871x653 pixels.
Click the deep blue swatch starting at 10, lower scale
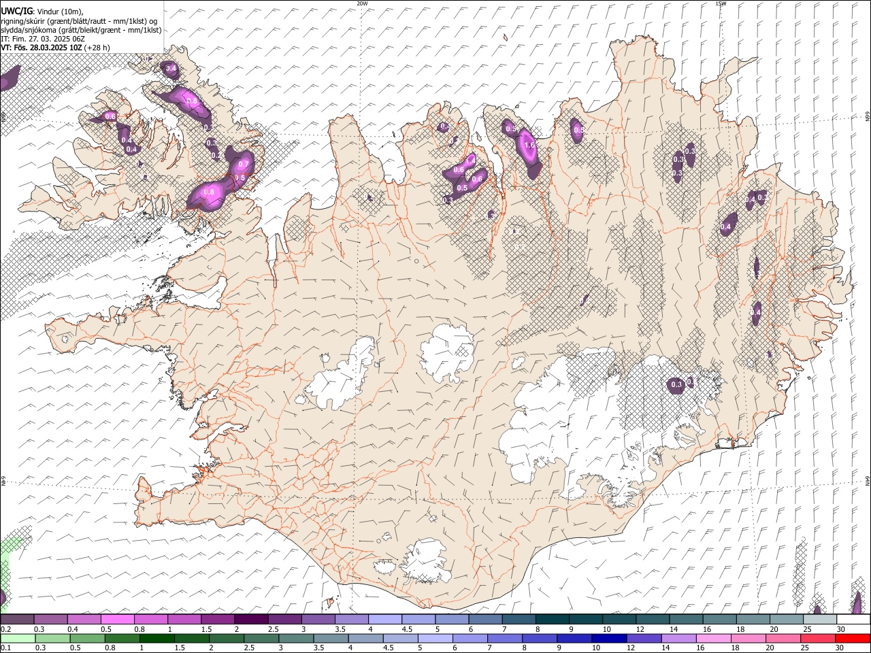tap(609, 638)
